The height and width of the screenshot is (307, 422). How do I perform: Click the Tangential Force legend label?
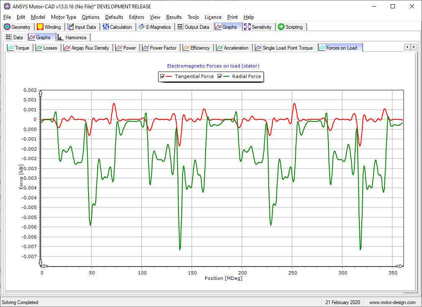194,76
